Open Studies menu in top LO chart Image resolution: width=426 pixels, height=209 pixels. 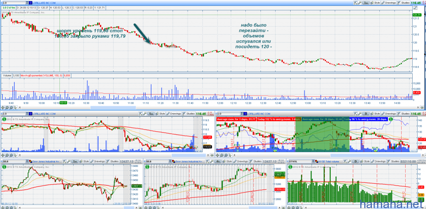pyautogui.click(x=403, y=3)
